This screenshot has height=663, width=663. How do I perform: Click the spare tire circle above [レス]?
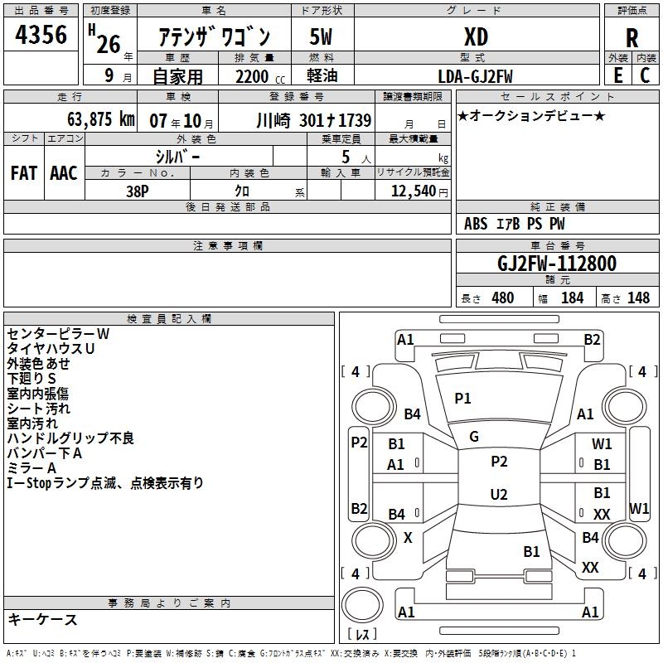pos(362,605)
